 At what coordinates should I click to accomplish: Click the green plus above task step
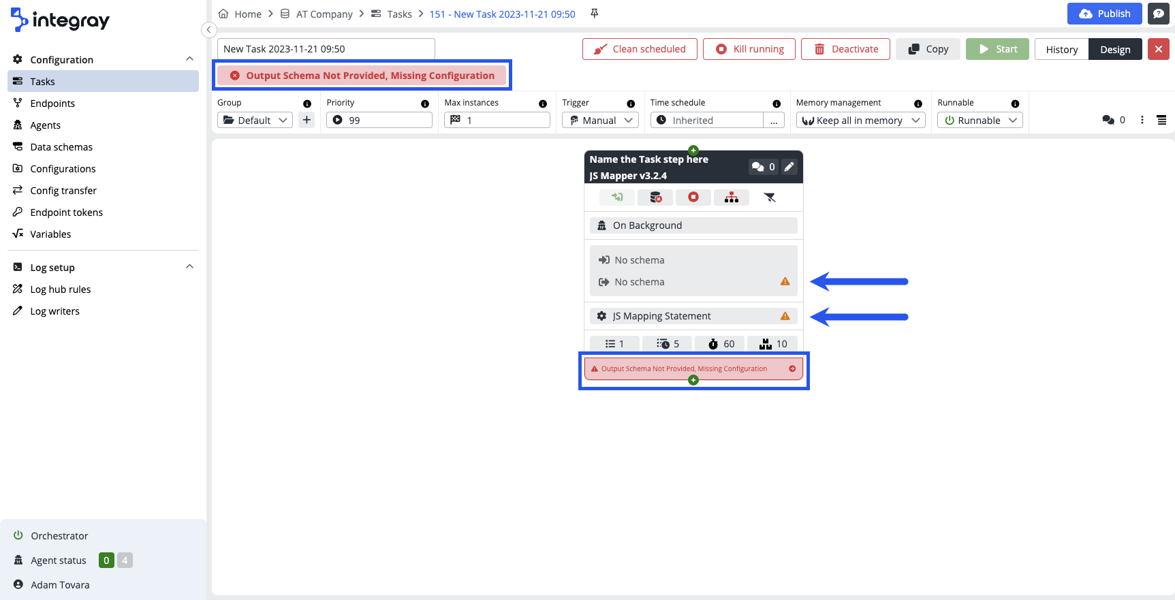pyautogui.click(x=693, y=150)
